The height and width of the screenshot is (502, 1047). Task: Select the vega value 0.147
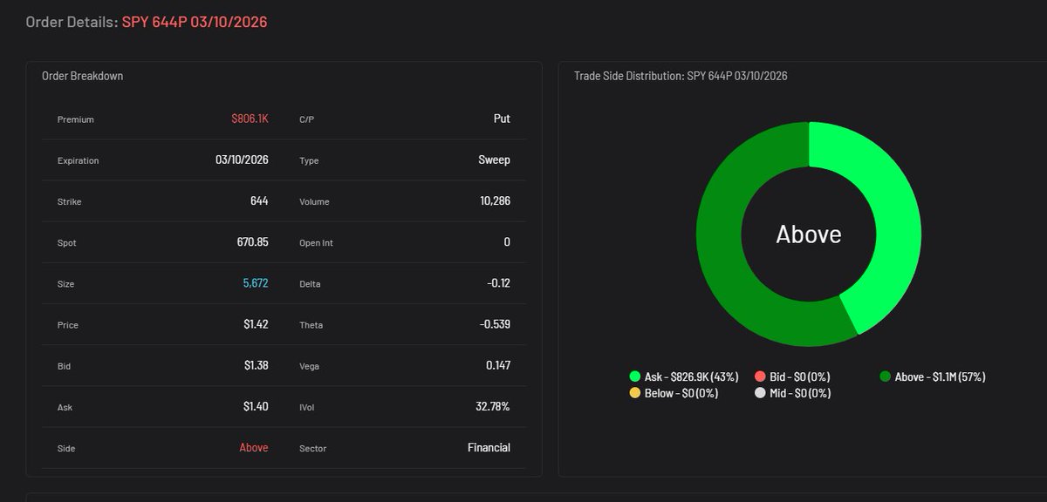pos(498,365)
